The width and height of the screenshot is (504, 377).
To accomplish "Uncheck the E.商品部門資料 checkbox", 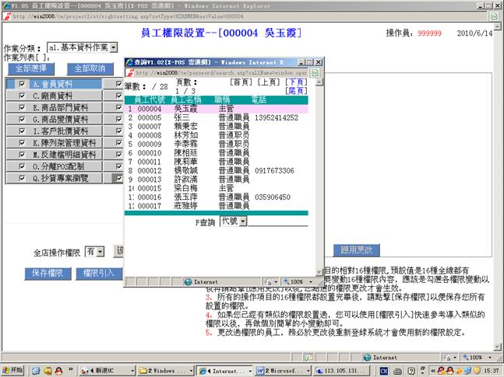I will 22,108.
